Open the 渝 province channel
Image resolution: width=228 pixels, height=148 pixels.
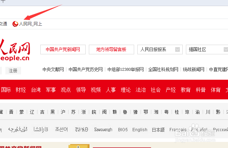(x=197, y=112)
